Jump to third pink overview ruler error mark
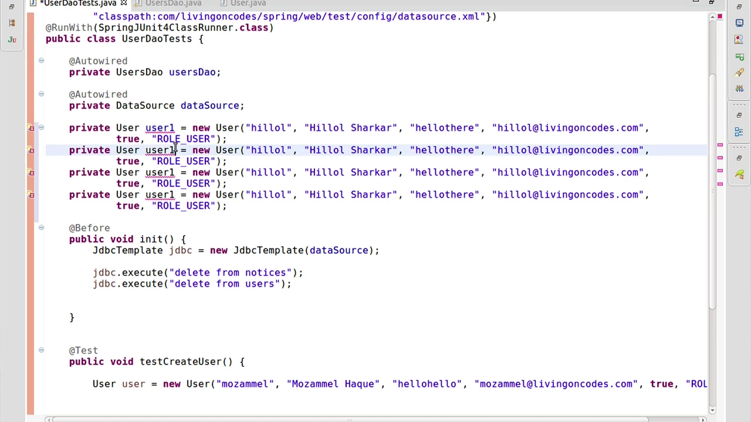 tap(720, 171)
